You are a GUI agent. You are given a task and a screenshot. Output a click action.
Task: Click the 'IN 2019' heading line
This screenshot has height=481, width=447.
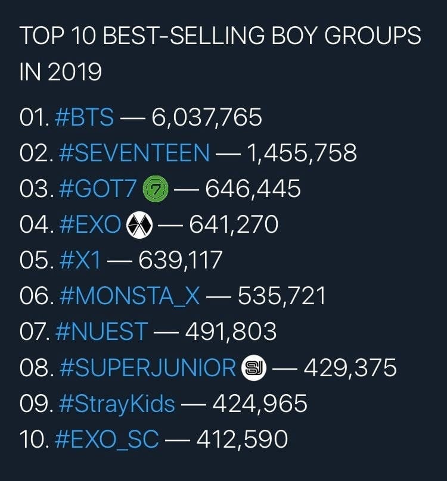(x=61, y=72)
